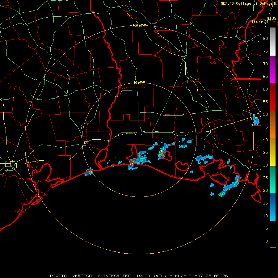Click the scale value 20

pyautogui.click(x=265, y=190)
